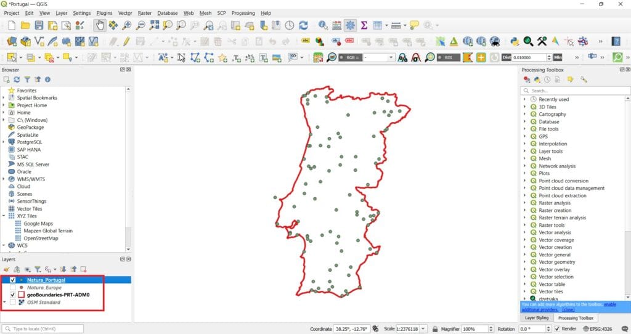This screenshot has height=334, width=631.
Task: Click the geoBoundaries-PRT-ADM0 red symbol swatch
Action: point(22,295)
